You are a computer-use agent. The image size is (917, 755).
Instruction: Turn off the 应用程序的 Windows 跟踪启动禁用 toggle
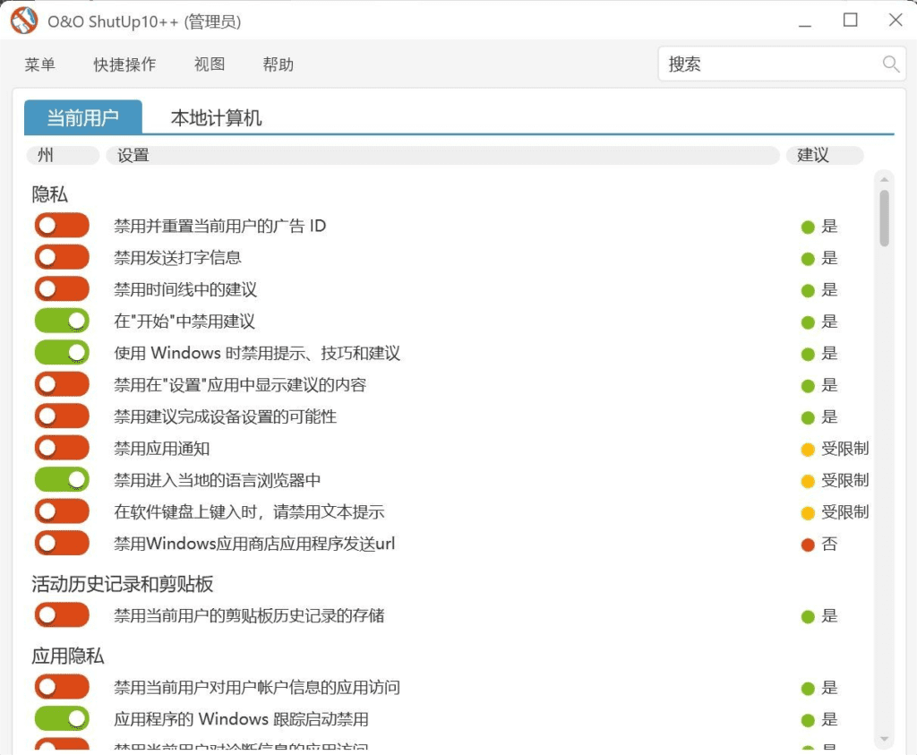[62, 718]
